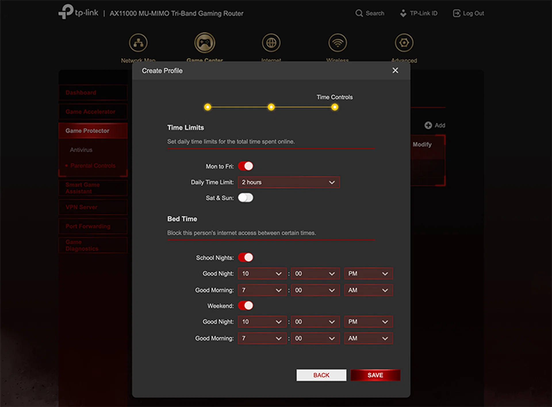Click the TP-Link ID icon

[403, 13]
